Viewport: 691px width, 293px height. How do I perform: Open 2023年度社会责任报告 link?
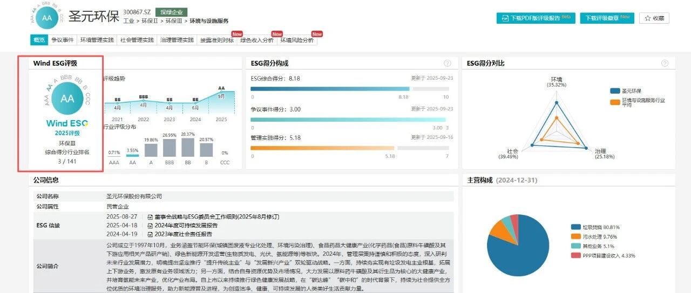tap(183, 234)
